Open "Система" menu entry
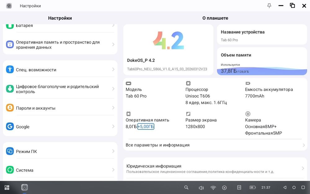The image size is (310, 194). click(60, 170)
